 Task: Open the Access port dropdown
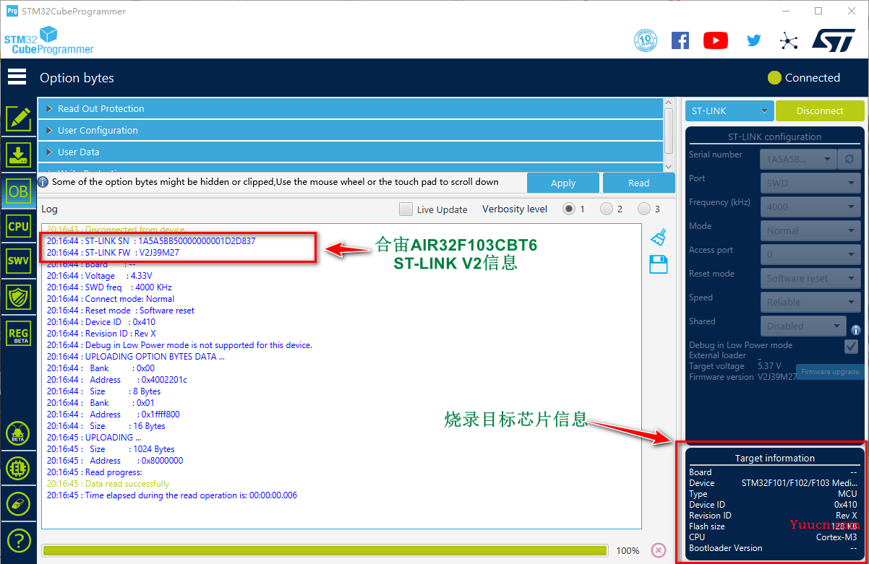pyautogui.click(x=810, y=254)
